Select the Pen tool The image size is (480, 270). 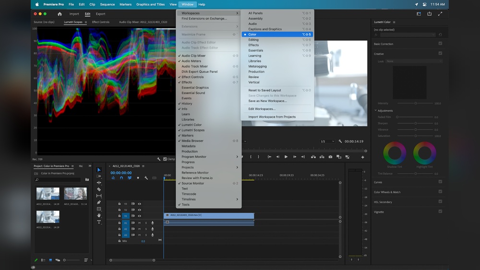click(x=99, y=202)
